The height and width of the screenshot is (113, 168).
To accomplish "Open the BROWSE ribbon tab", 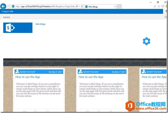I will pyautogui.click(x=7, y=17).
